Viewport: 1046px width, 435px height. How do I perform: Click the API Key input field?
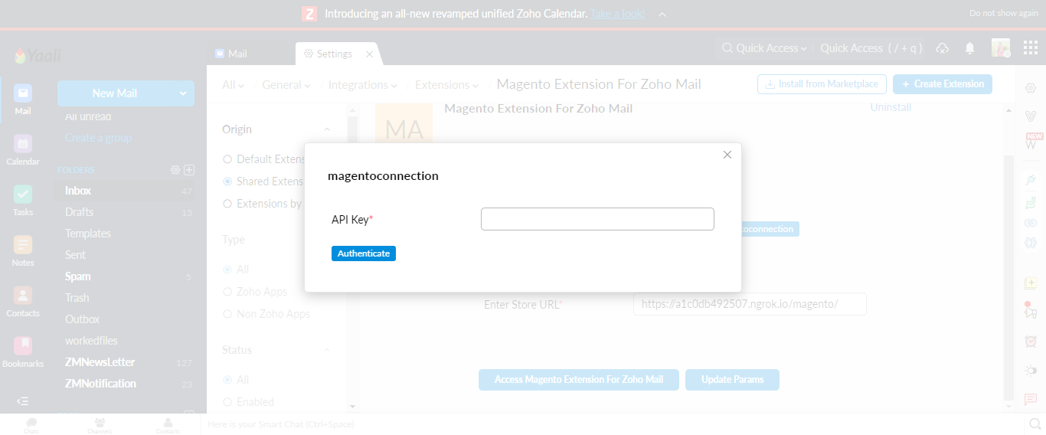(597, 219)
